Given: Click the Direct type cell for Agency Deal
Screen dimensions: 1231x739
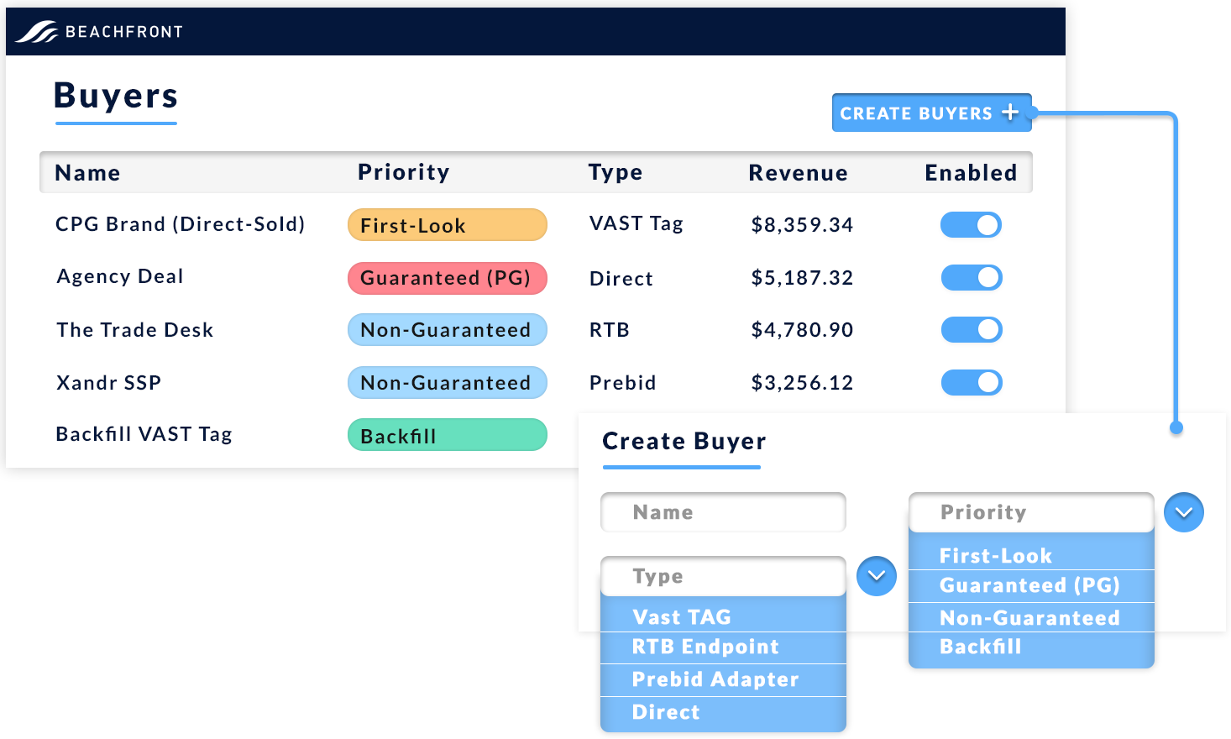Looking at the screenshot, I should coord(621,279).
